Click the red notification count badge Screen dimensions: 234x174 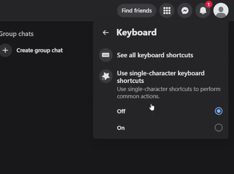click(209, 5)
